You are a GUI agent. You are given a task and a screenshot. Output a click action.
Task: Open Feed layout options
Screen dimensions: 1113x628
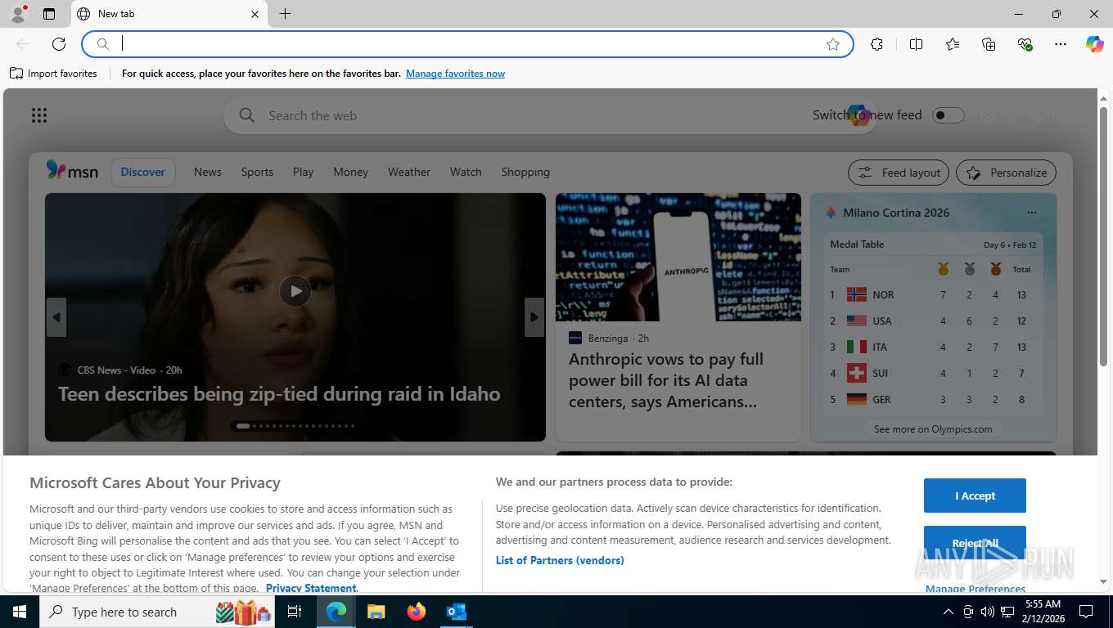899,173
